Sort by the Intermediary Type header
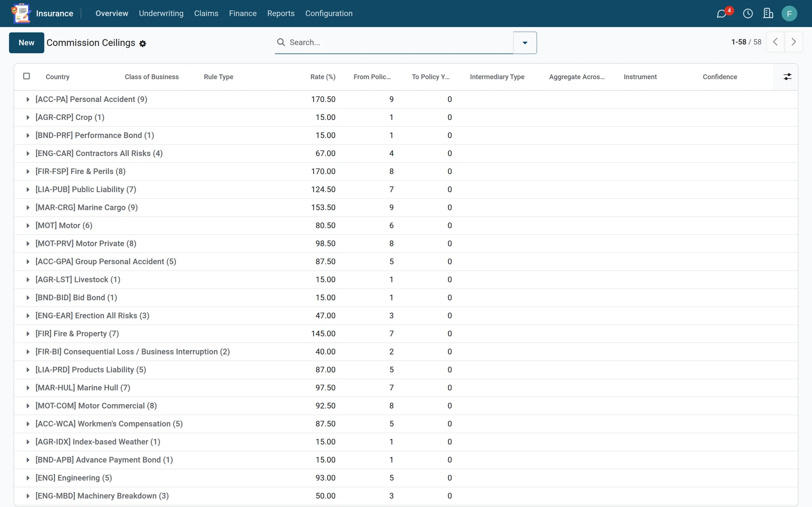 click(497, 77)
